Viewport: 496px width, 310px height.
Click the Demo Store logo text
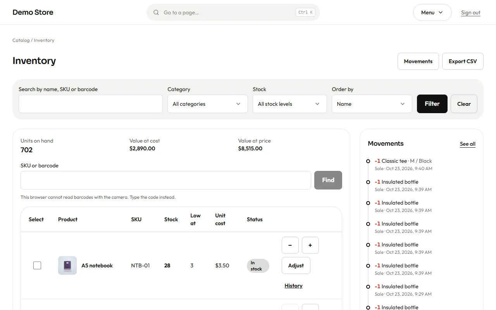click(33, 12)
